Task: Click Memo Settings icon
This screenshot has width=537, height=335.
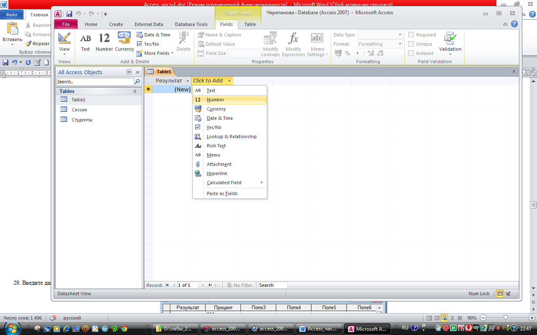Action: [x=317, y=44]
